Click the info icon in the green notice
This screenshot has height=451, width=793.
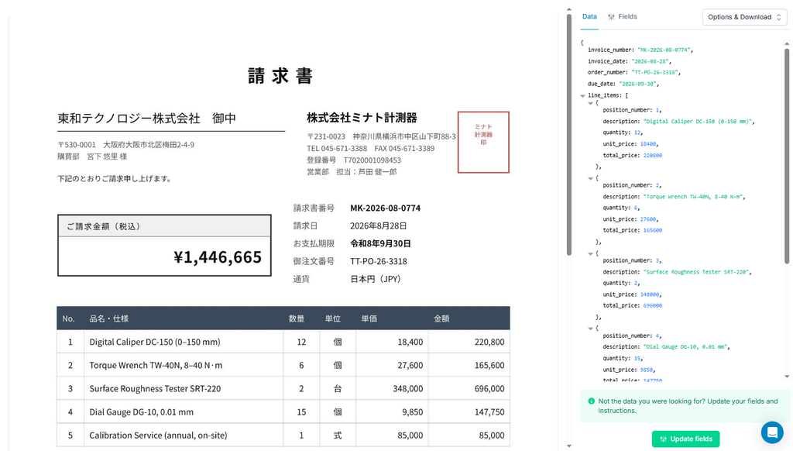pyautogui.click(x=591, y=401)
